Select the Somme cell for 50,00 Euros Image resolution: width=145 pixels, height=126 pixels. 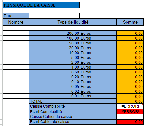(130, 43)
